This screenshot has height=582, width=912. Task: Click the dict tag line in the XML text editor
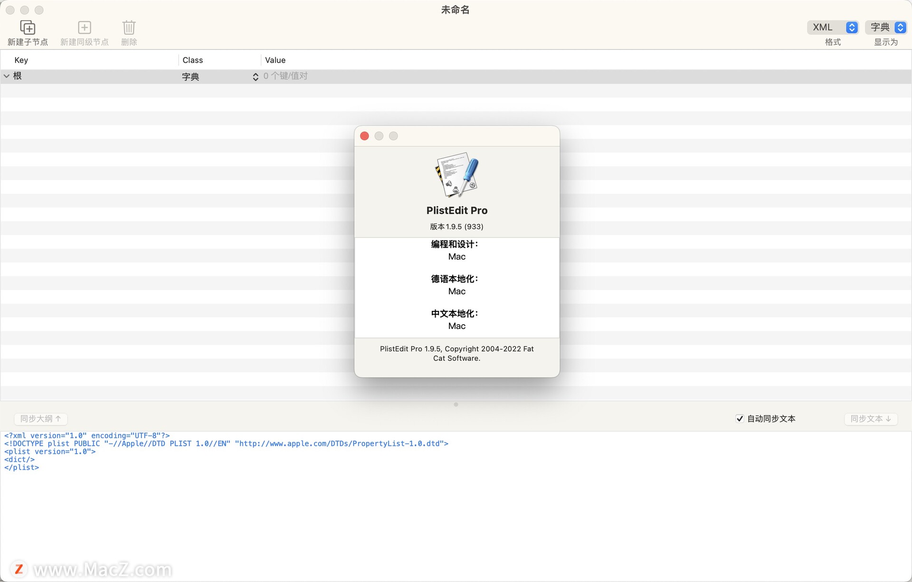tap(19, 460)
